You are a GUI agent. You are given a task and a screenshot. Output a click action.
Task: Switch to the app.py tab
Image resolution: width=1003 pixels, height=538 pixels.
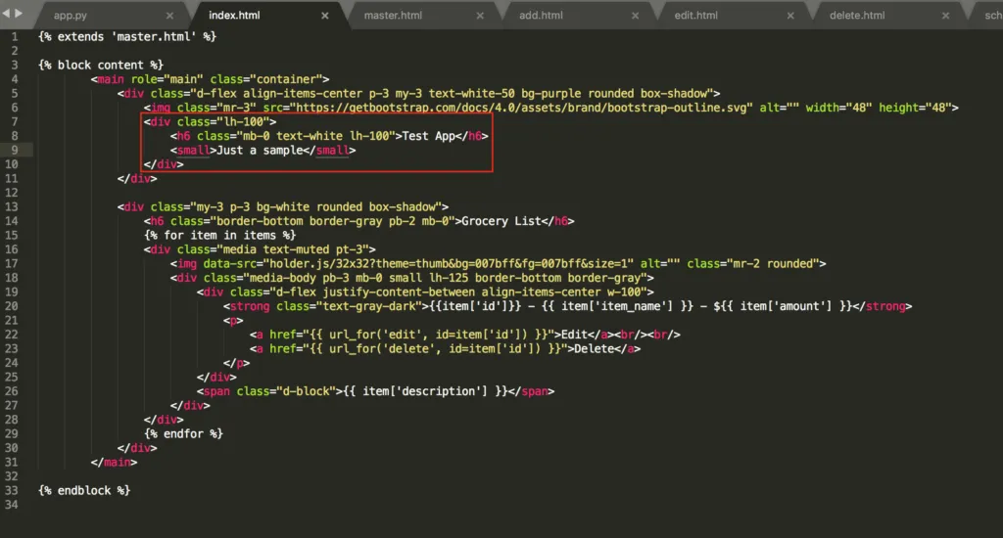pos(71,16)
